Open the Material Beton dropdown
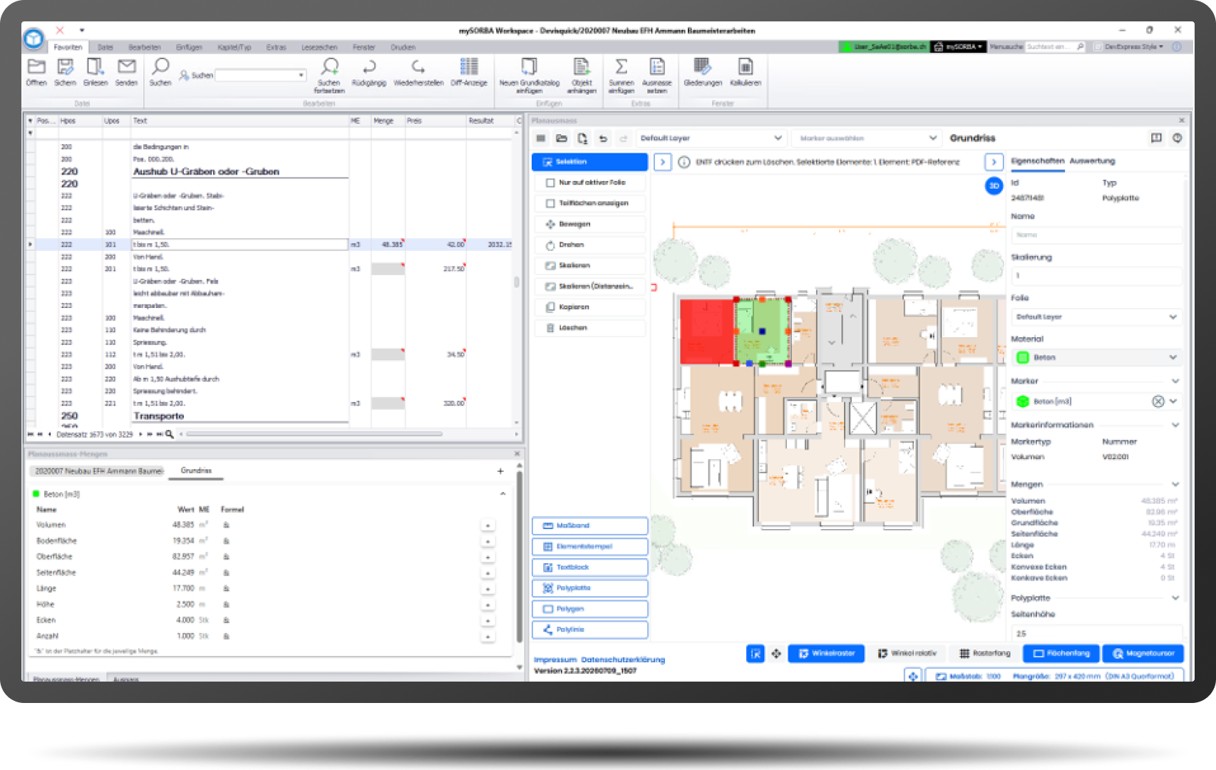 (1096, 357)
